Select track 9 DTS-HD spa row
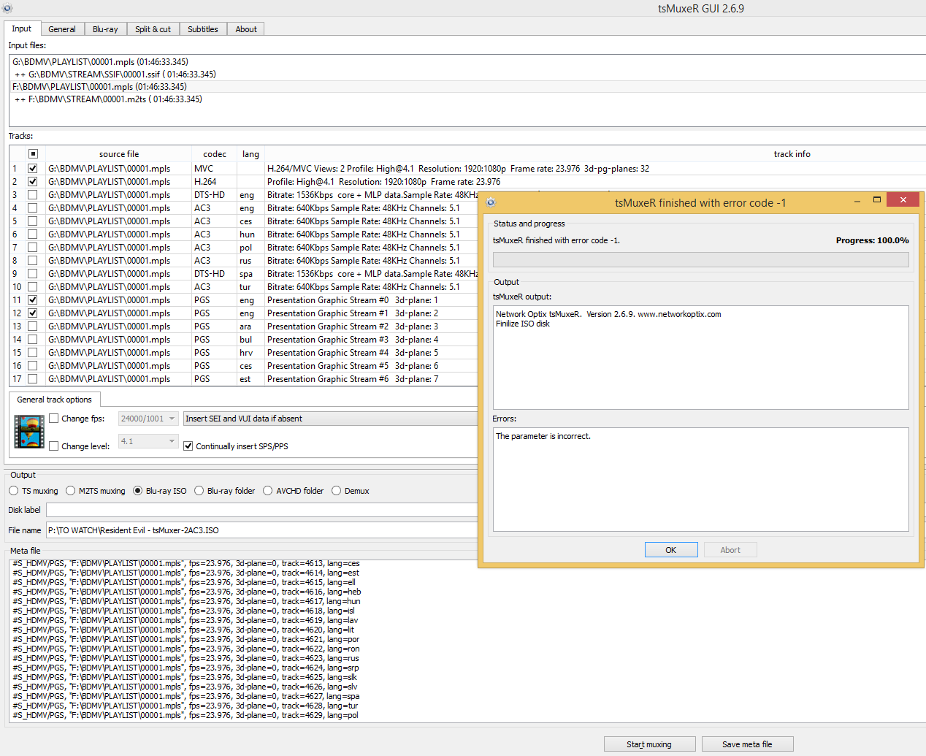 [x=244, y=274]
